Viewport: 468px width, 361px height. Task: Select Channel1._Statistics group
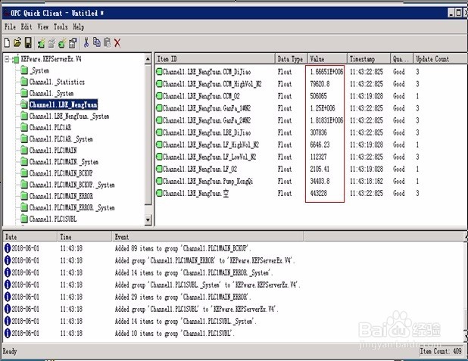coord(57,82)
